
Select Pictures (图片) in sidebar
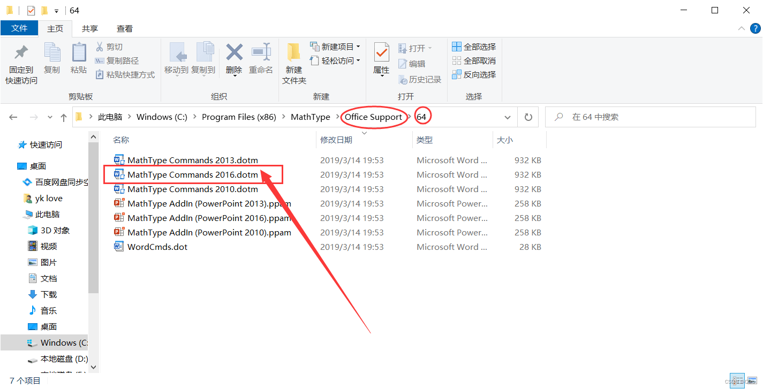pos(42,263)
